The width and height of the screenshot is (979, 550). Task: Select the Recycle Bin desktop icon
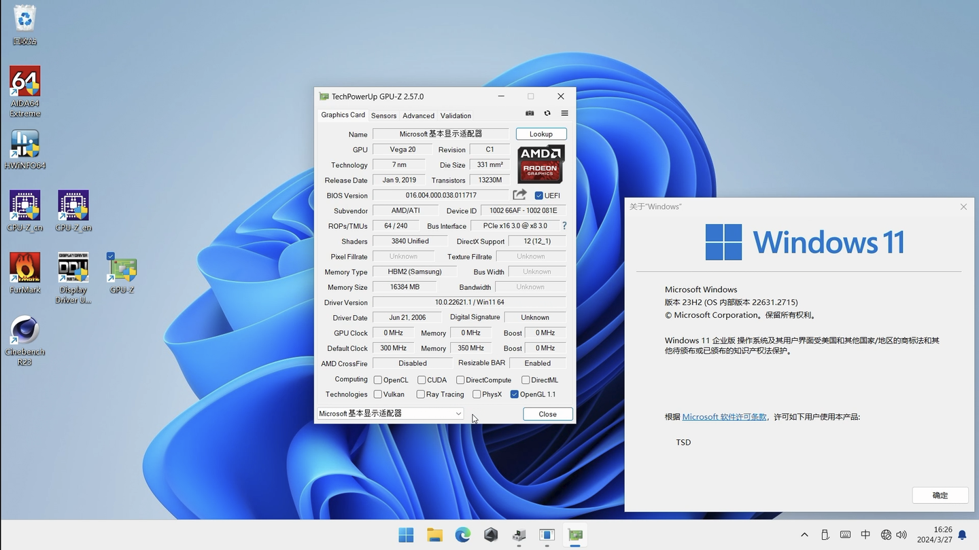tap(25, 25)
